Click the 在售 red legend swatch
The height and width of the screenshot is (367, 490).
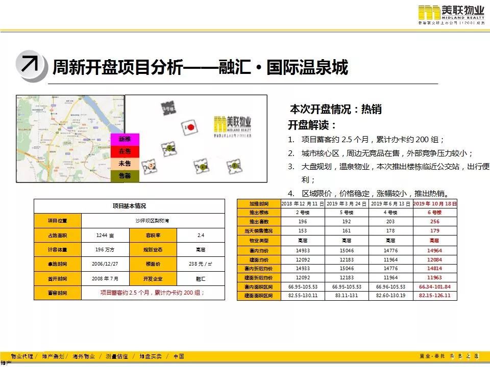[x=125, y=151]
